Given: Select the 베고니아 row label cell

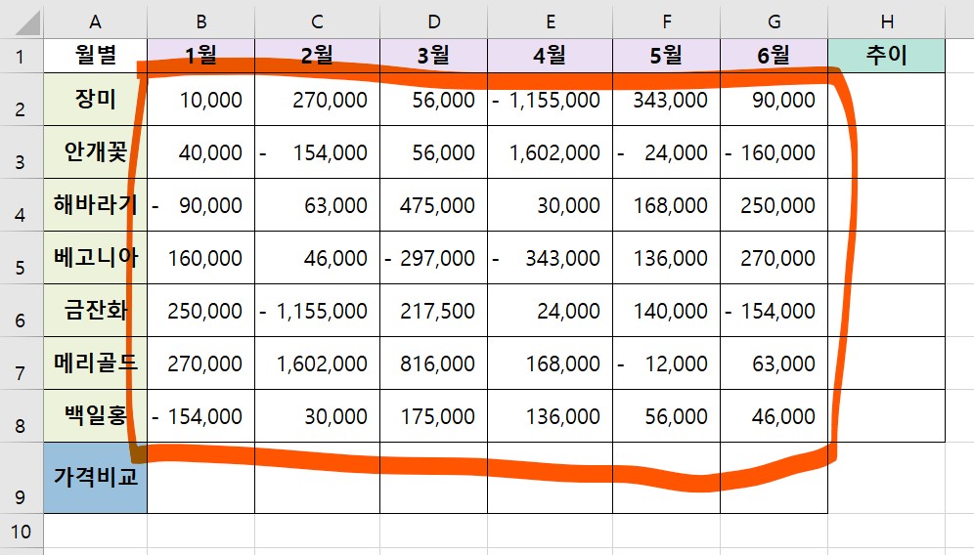Looking at the screenshot, I should [95, 258].
